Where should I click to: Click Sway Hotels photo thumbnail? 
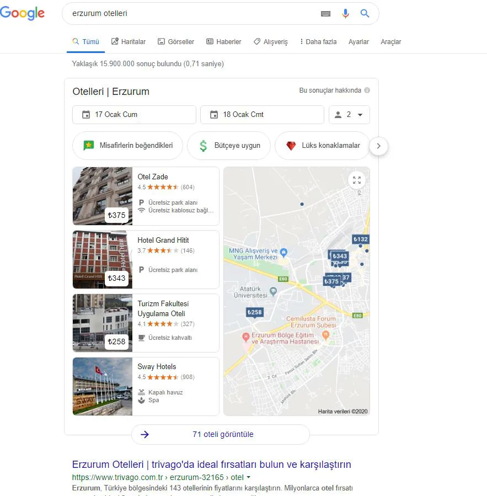[103, 386]
